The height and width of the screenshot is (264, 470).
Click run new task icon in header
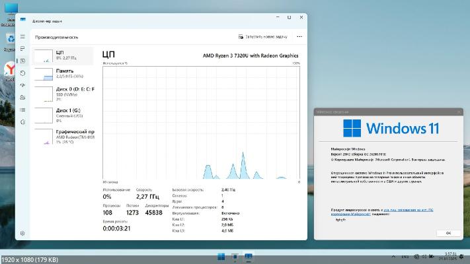pos(263,37)
